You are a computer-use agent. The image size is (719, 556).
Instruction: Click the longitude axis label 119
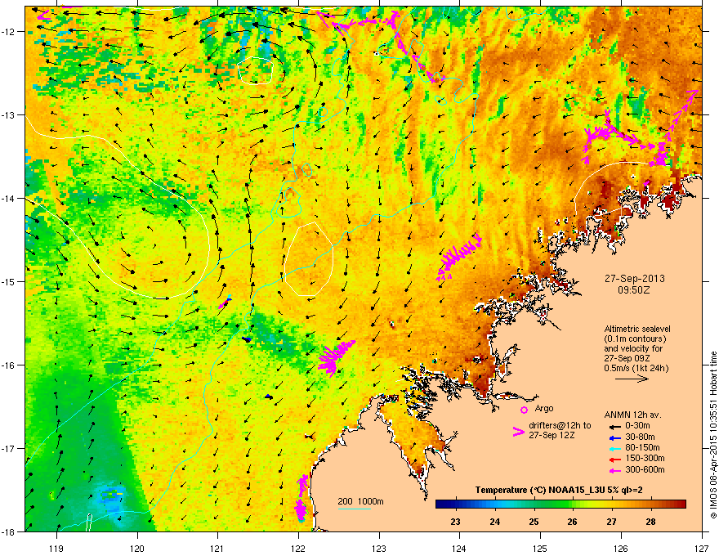pos(56,549)
